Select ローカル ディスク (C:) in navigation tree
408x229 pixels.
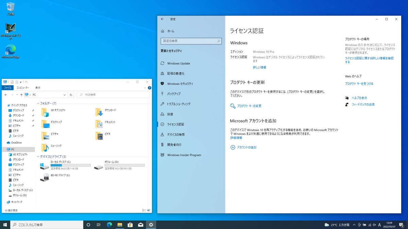(20, 190)
